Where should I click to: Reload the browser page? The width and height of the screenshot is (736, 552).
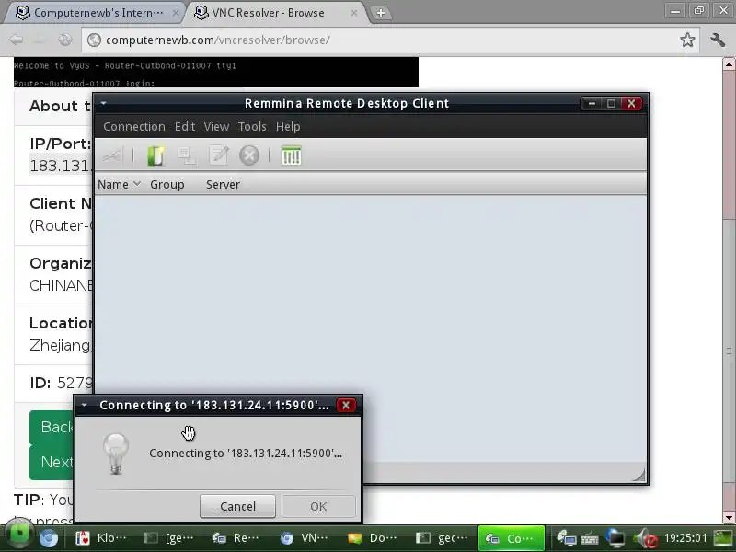(64, 40)
